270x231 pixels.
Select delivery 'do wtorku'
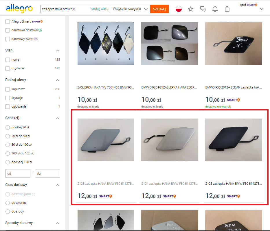pos(8,203)
